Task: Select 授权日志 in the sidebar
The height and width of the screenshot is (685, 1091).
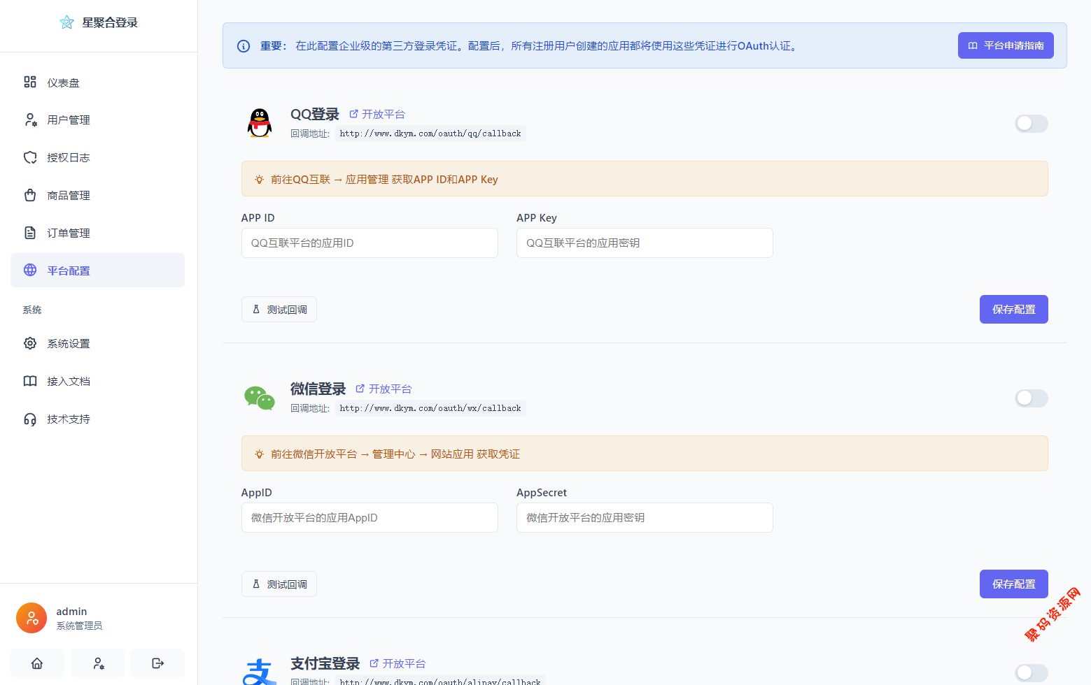Action: [68, 158]
